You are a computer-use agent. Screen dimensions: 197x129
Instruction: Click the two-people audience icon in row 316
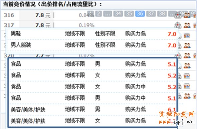coord(187,15)
